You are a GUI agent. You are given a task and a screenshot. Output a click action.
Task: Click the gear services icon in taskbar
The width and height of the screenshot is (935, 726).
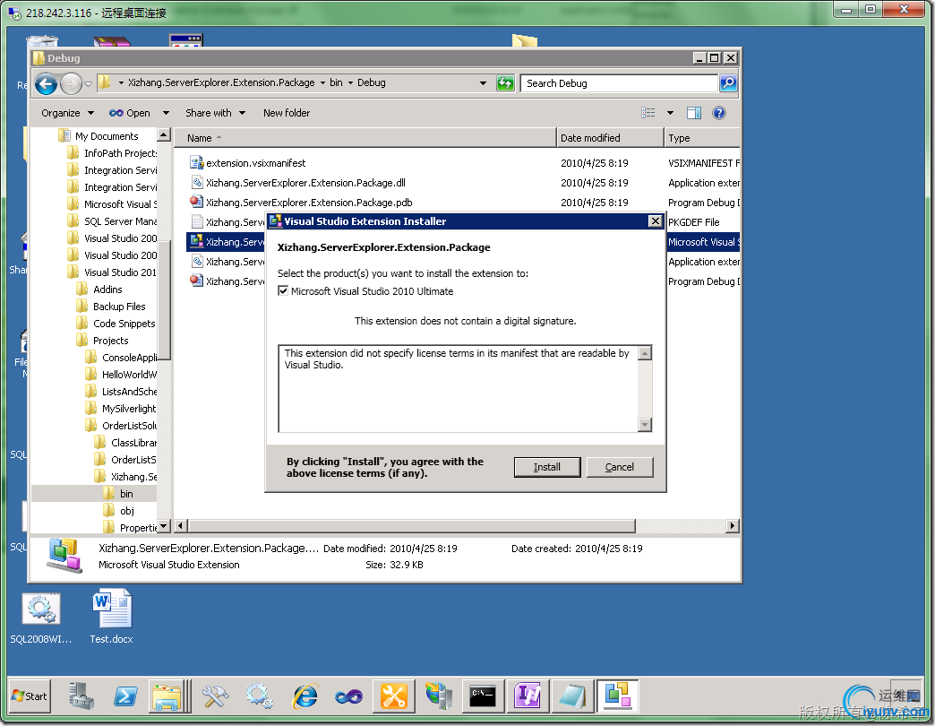coord(260,696)
